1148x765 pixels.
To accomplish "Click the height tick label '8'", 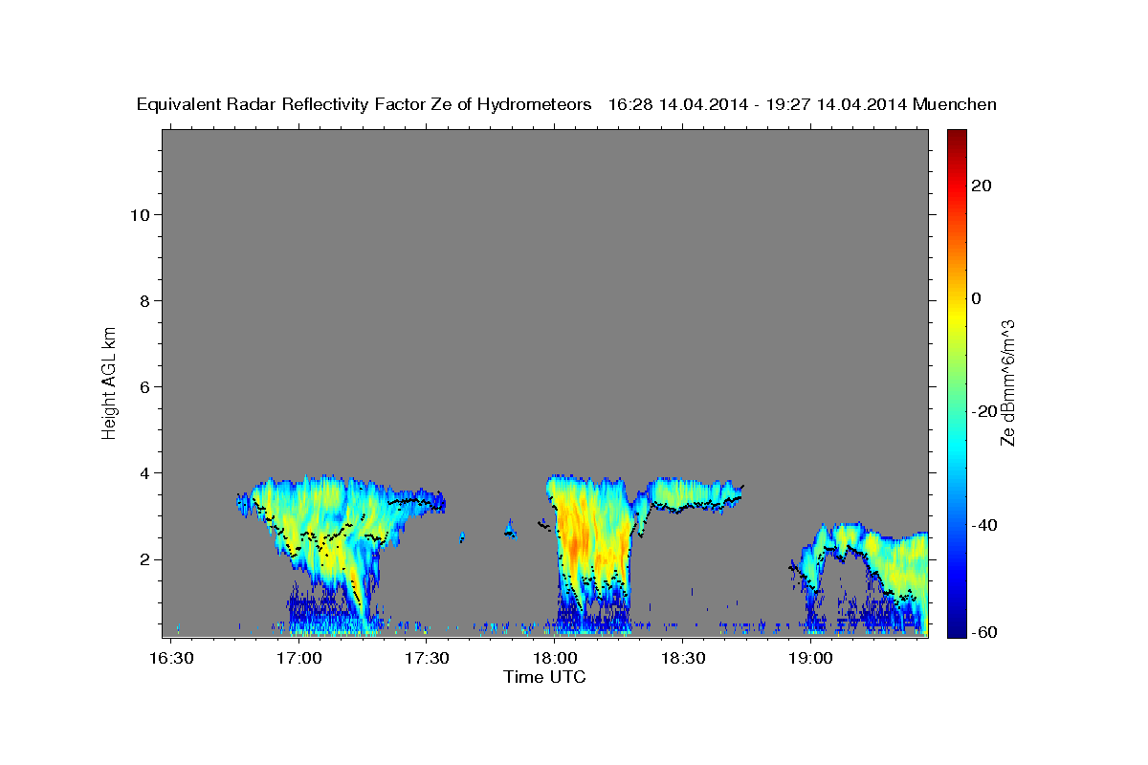I will (x=143, y=300).
